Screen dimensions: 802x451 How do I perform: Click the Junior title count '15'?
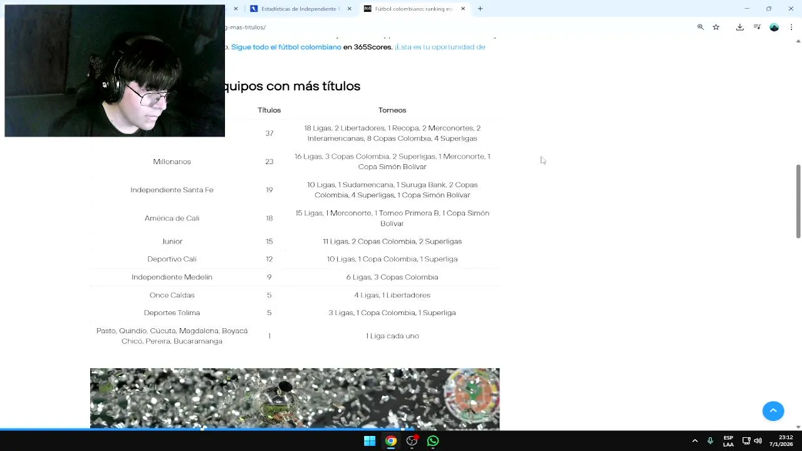coord(269,241)
